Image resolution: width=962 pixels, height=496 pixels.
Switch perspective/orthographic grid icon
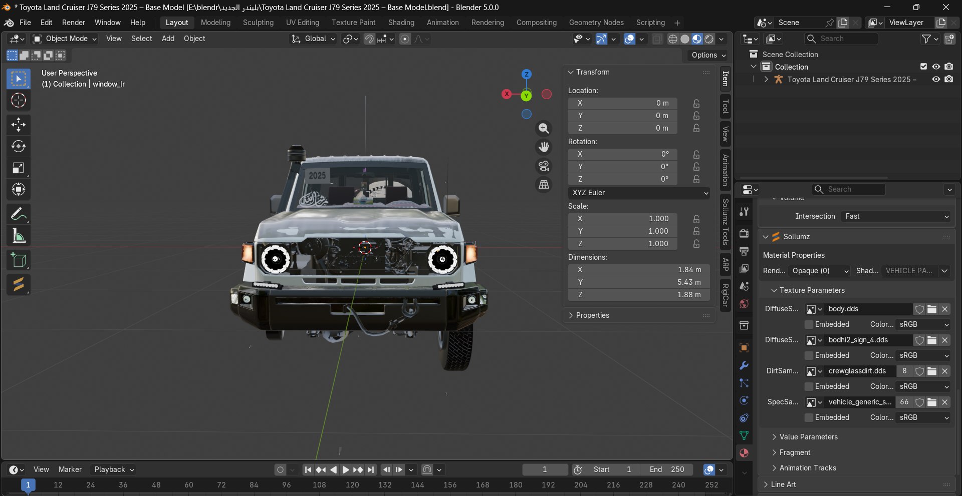click(x=544, y=185)
